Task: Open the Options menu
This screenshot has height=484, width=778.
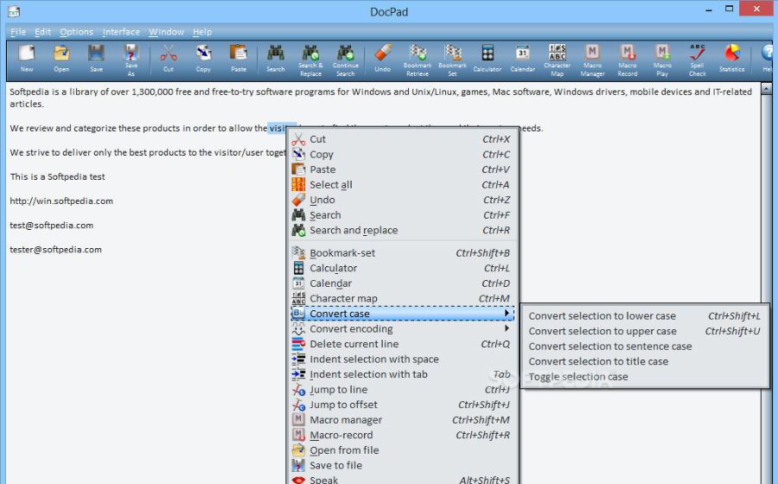Action: click(x=76, y=32)
